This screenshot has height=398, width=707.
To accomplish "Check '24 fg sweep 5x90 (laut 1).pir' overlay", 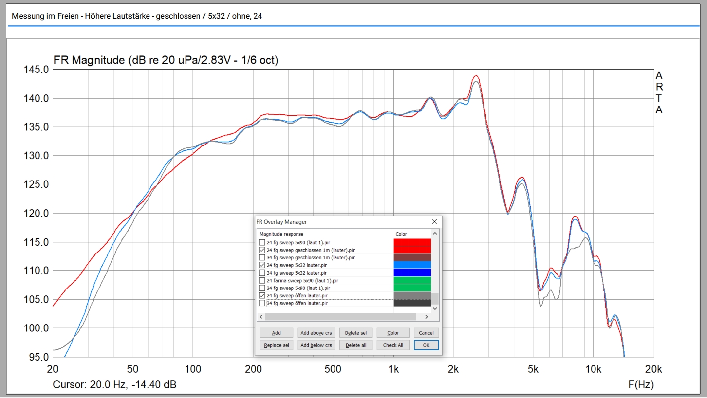I will click(x=261, y=243).
